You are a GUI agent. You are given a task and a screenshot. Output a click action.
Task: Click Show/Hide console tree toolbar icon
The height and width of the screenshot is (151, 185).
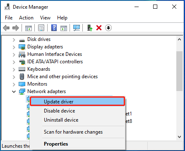(29, 28)
